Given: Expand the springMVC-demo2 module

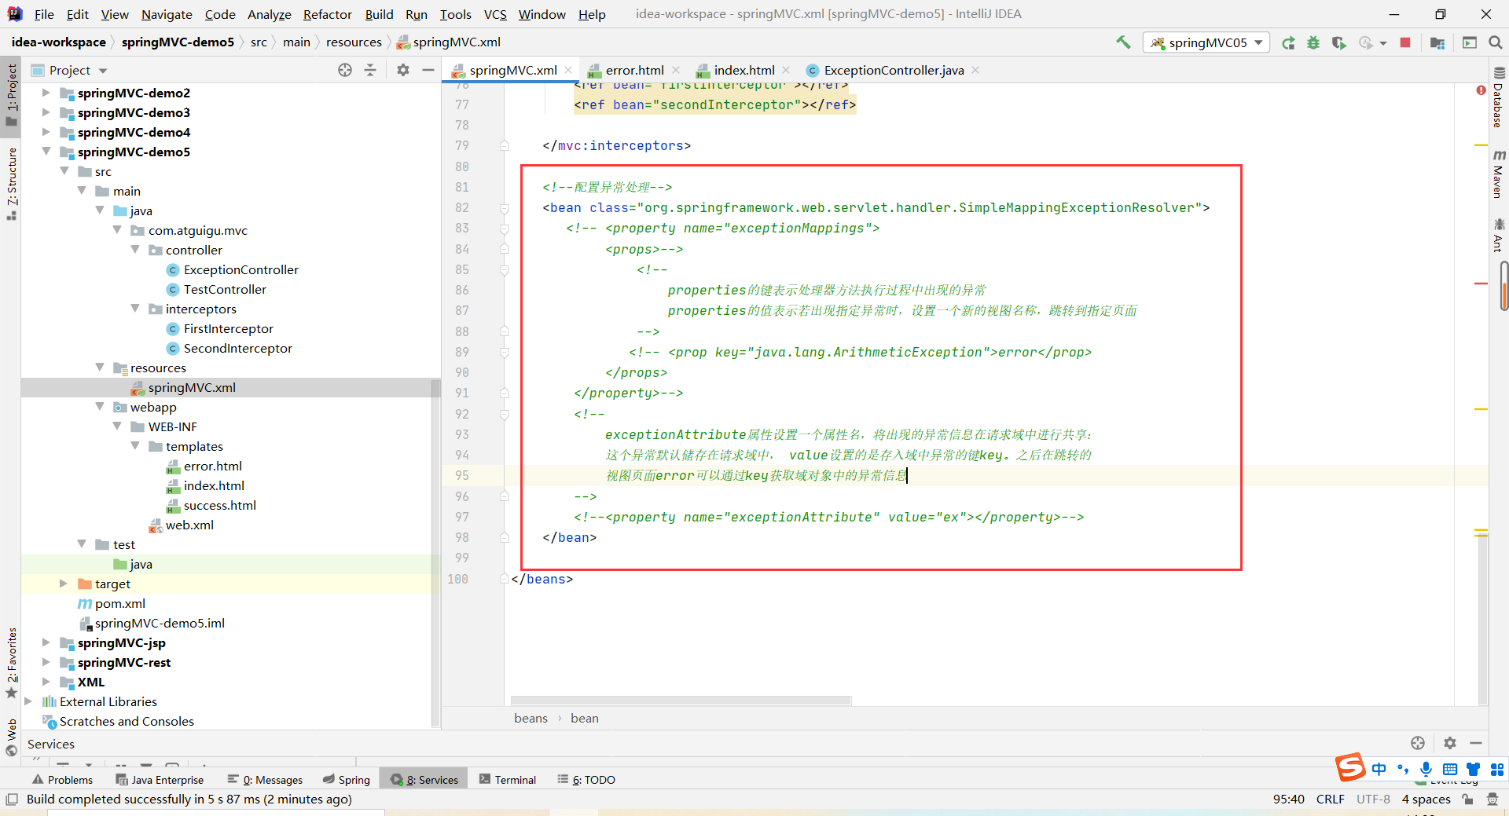Looking at the screenshot, I should click(46, 93).
